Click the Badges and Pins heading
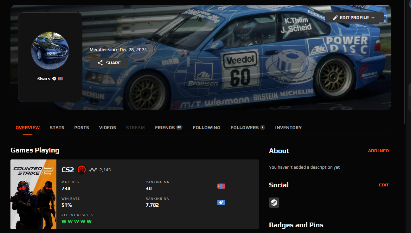This screenshot has width=411, height=233. 296,225
